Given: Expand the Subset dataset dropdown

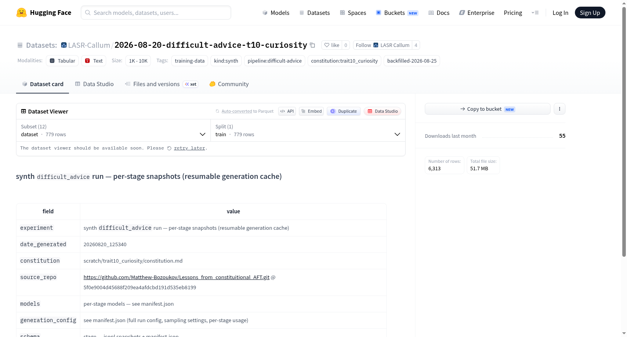Looking at the screenshot, I should [113, 130].
